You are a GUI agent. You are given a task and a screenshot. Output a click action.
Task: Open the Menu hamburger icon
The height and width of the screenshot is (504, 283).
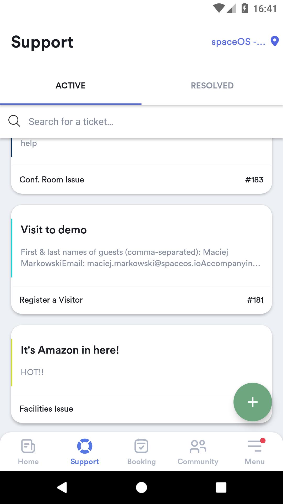255,446
